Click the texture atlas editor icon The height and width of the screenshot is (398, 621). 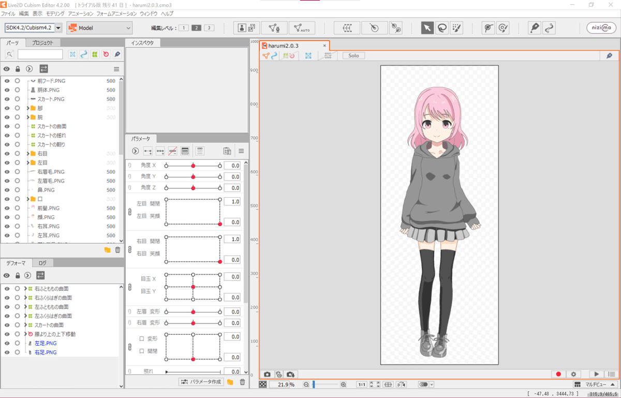pos(246,28)
